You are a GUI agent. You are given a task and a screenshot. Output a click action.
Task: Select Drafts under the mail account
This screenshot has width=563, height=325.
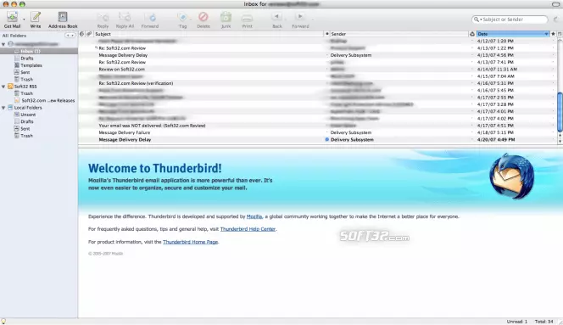click(27, 59)
